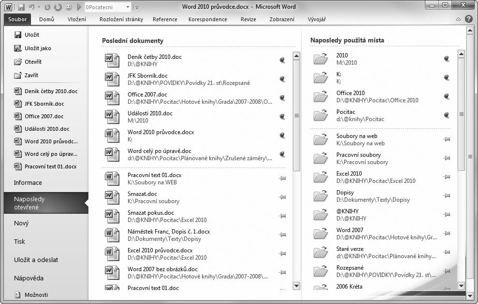Screen dimensions: 478x304
Task: Click scroll-down arrow of recent places list
Action: click(x=461, y=286)
